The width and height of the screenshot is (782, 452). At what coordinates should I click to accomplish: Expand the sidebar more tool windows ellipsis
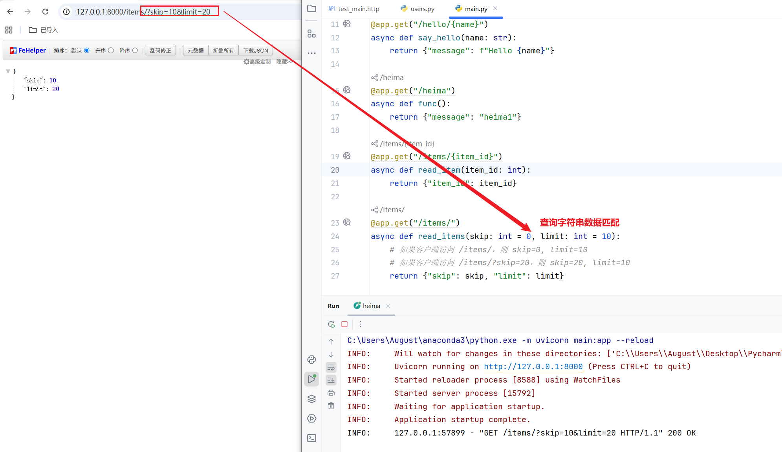(x=311, y=53)
